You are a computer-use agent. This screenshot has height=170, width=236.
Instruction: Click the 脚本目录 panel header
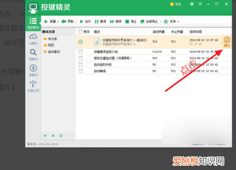pyautogui.click(x=49, y=32)
